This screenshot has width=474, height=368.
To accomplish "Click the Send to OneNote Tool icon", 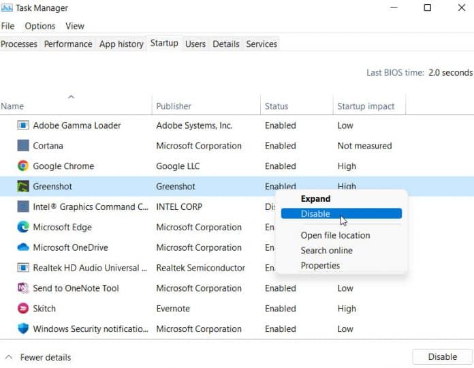I will [x=23, y=288].
